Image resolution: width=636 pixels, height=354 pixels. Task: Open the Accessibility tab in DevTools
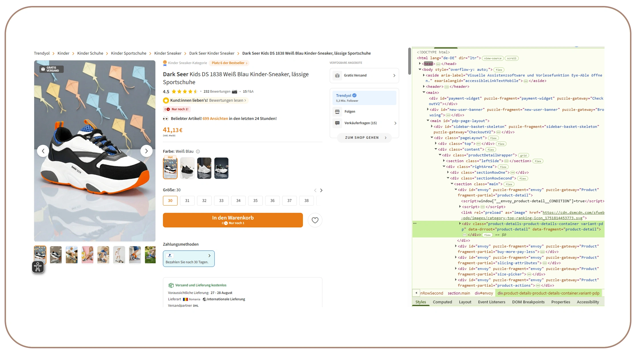click(588, 302)
